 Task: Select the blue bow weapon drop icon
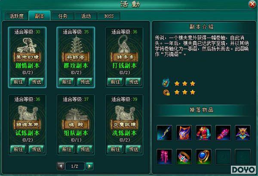pos(164,133)
